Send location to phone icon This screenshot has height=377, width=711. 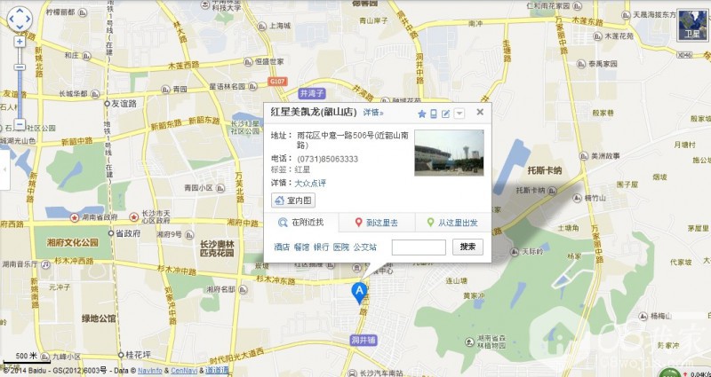tap(434, 114)
